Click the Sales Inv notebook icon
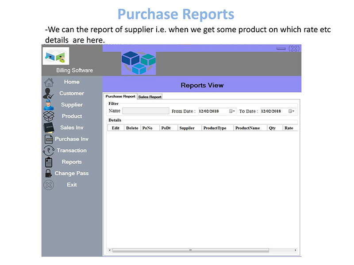The image size is (354, 265). pyautogui.click(x=49, y=128)
